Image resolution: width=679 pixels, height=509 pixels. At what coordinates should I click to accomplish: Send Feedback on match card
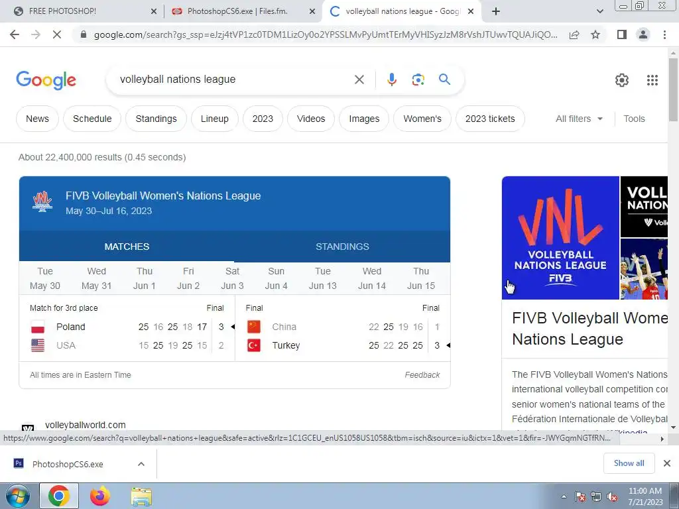(422, 375)
